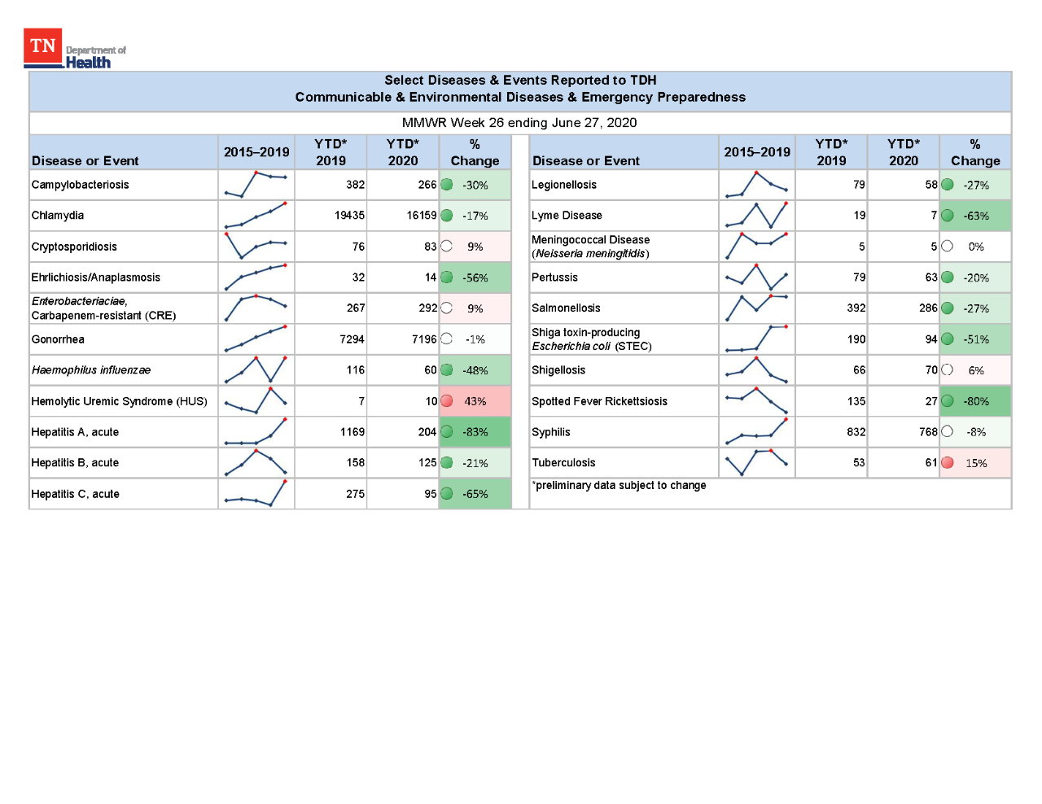This screenshot has width=1042, height=804.
Task: Click the green status dot for Hepatitis A
Action: click(447, 432)
